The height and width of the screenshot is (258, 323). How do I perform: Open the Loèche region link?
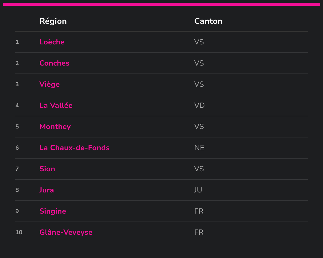click(52, 42)
